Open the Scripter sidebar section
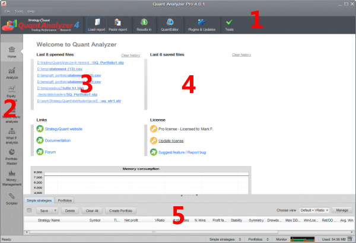Screen dimensions: 356x243 [12, 199]
